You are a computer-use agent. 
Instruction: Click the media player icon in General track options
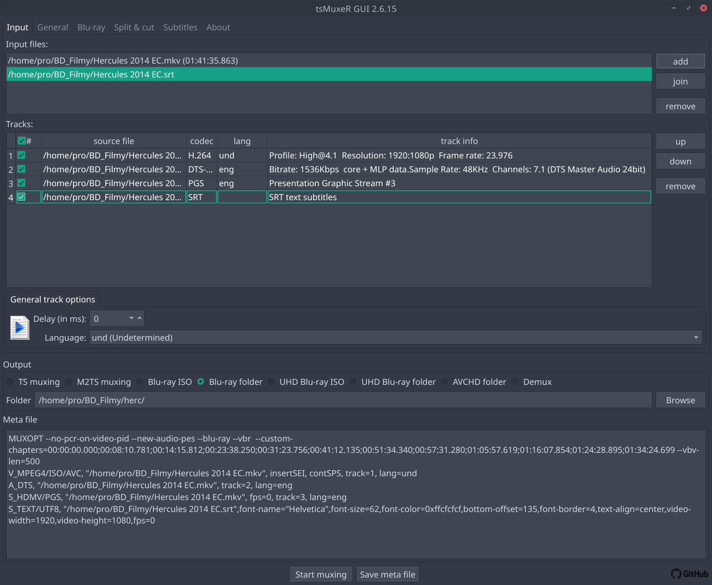(19, 327)
